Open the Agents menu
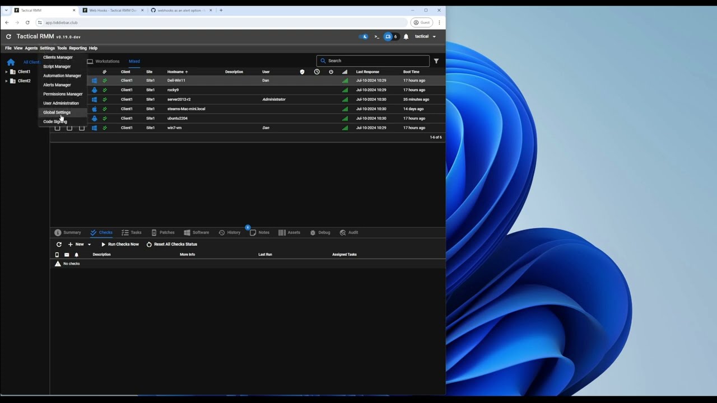This screenshot has width=717, height=403. [x=31, y=48]
